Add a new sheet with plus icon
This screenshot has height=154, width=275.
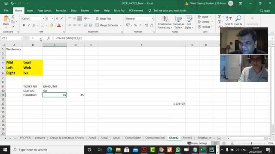219,138
